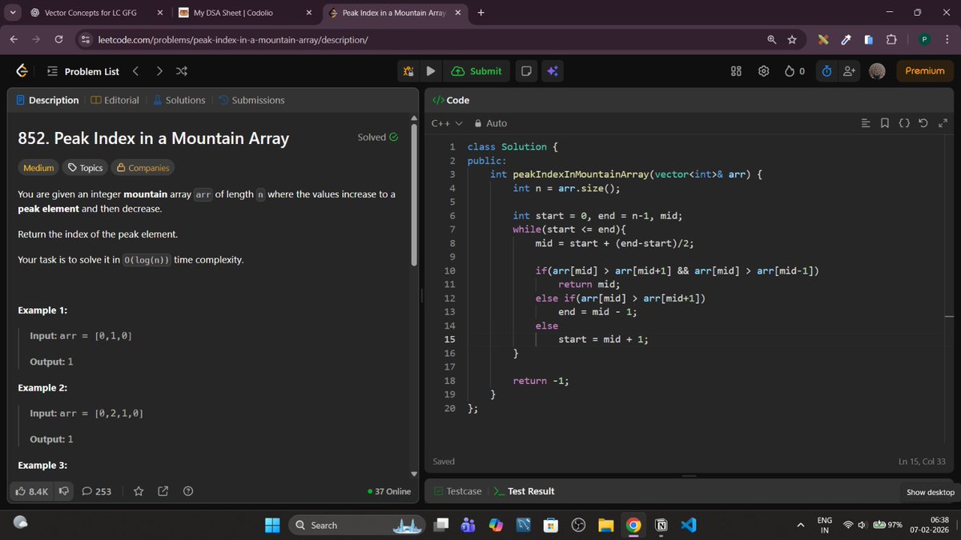Open a new browser tab

pos(480,13)
